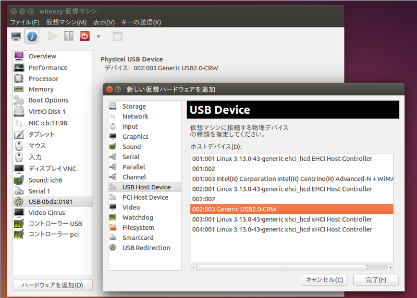Select USB 0bda:0181 device entry
Viewport: 417px width, 298px height.
click(x=53, y=202)
